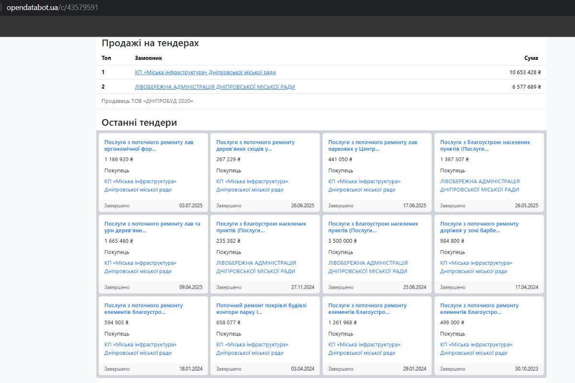Image resolution: width=575 pixels, height=383 pixels.
Task: Click the «Продавець ТОВ «ДНІПРОБУД 2020»» footer row
Action: point(148,101)
